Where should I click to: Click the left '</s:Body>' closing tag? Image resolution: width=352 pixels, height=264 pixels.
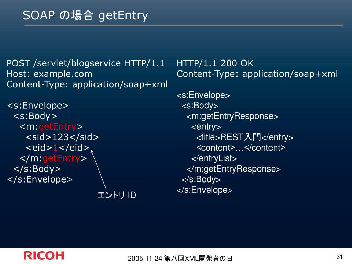pyautogui.click(x=37, y=169)
